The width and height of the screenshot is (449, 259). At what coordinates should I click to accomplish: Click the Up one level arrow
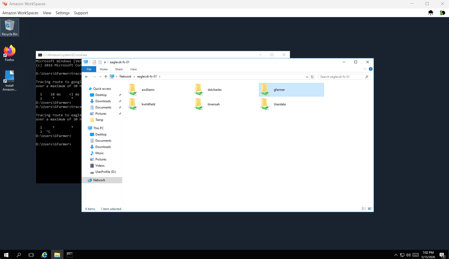click(x=106, y=77)
